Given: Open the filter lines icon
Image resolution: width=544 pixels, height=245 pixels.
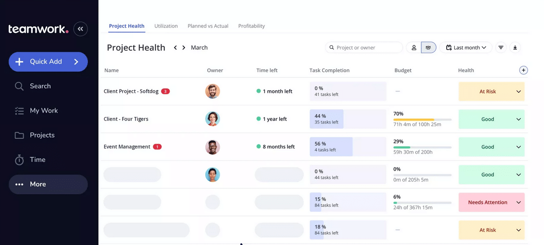Looking at the screenshot, I should (x=501, y=48).
